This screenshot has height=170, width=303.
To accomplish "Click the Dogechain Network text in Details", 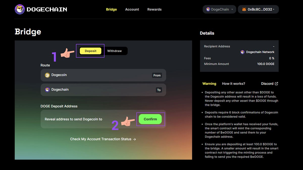I will click(260, 52).
